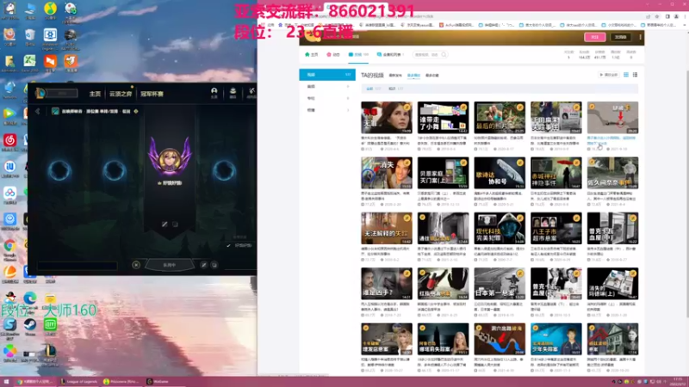
Task: Sort videos by 最新发布
Action: point(395,76)
